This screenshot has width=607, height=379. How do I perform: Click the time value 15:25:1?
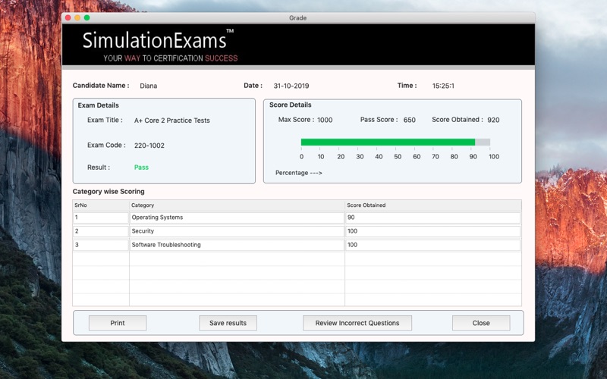point(443,86)
